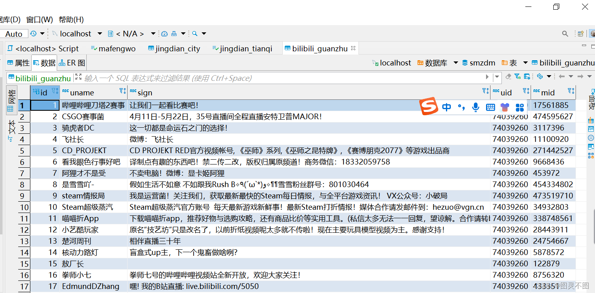Expand dropdown arrow beside the tunnel icon
Viewport: 595px width, 293px height.
(183, 34)
